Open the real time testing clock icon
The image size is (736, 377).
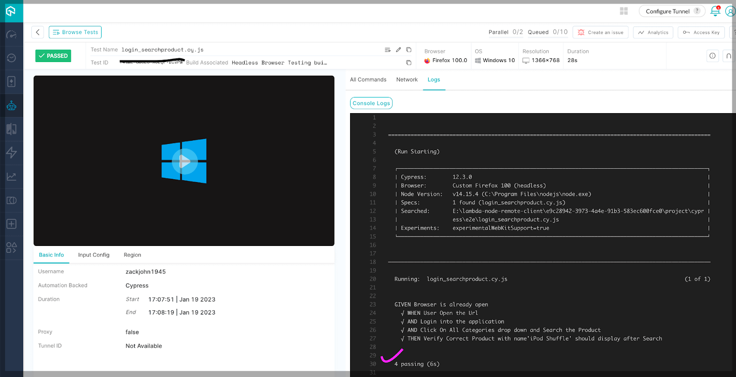[11, 58]
